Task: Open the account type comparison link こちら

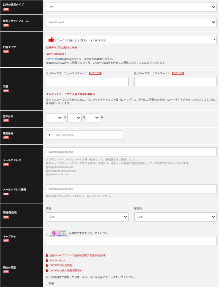Action: click(x=73, y=48)
